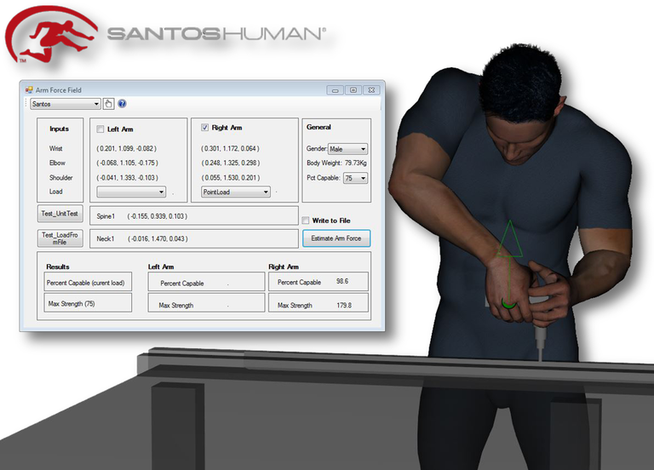Toggle the Write to File checkbox

[x=306, y=221]
